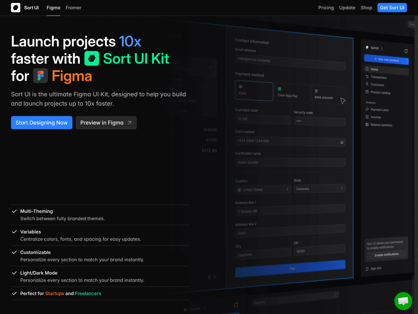The image size is (418, 314).
Task: Open Customers in the sidebar
Action: 377,85
